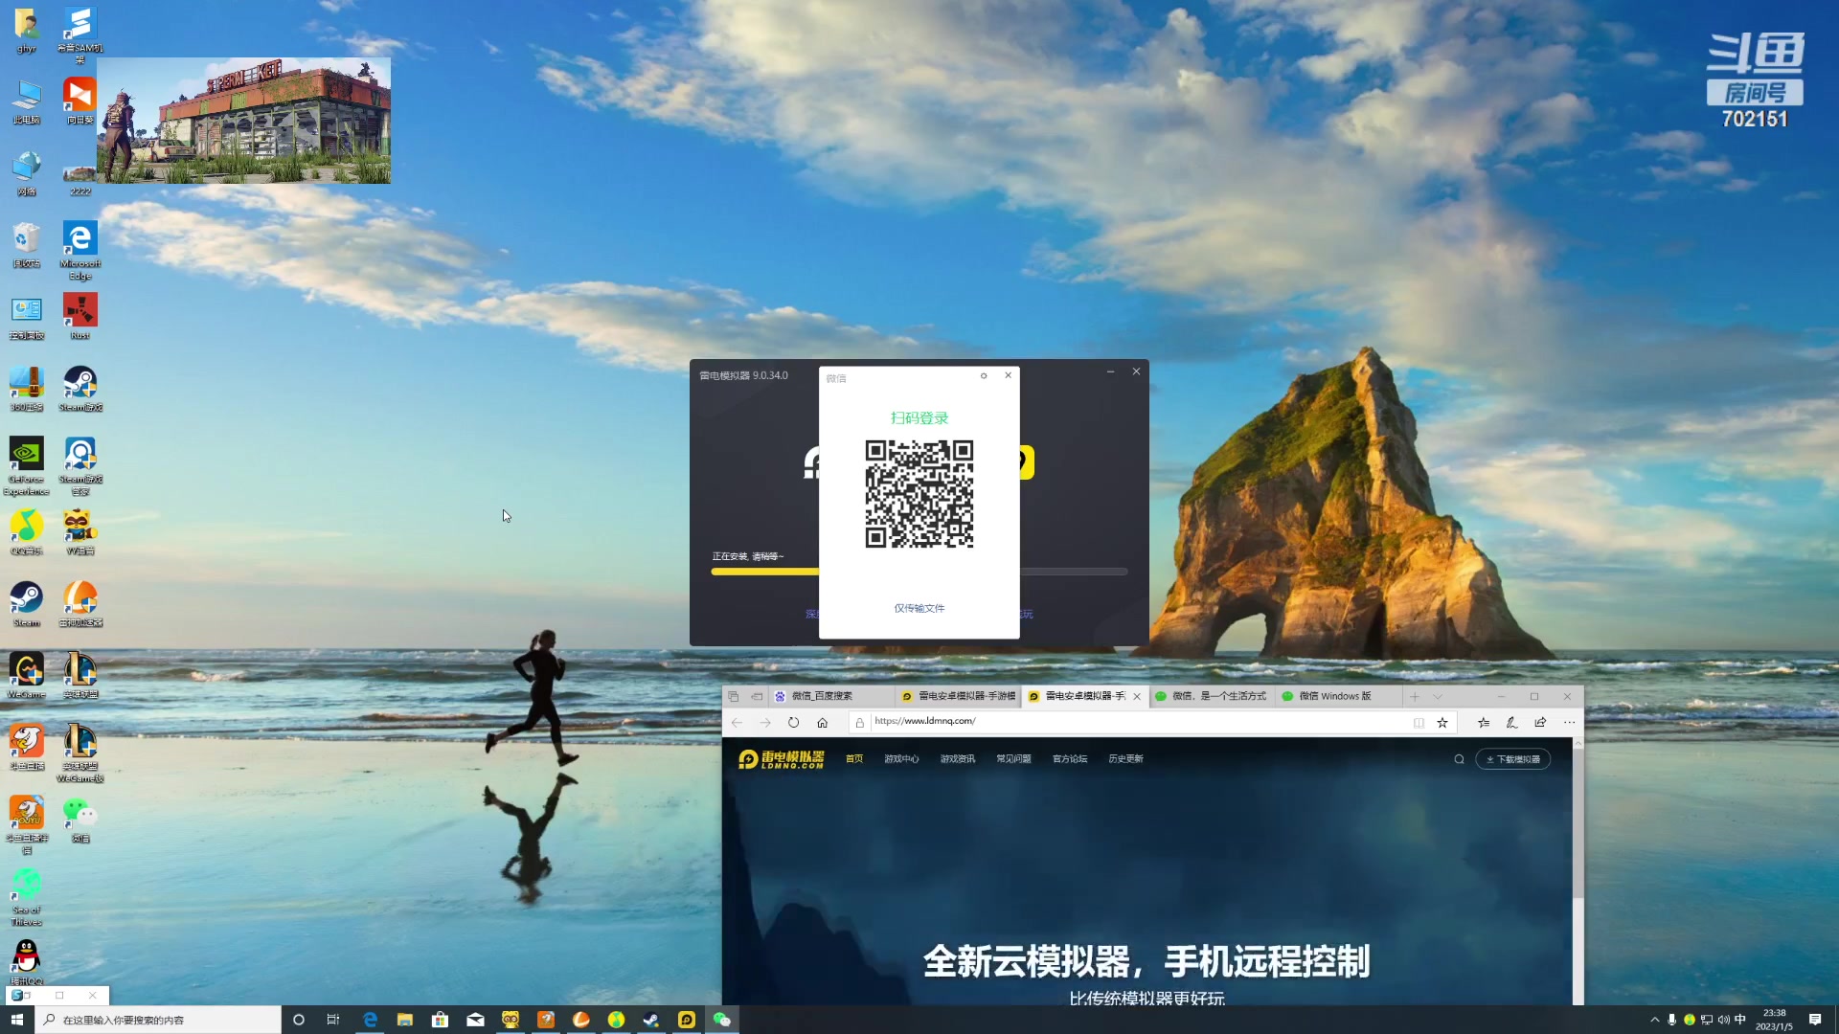Open Microsoft Store from the taskbar
The width and height of the screenshot is (1839, 1034).
click(441, 1020)
